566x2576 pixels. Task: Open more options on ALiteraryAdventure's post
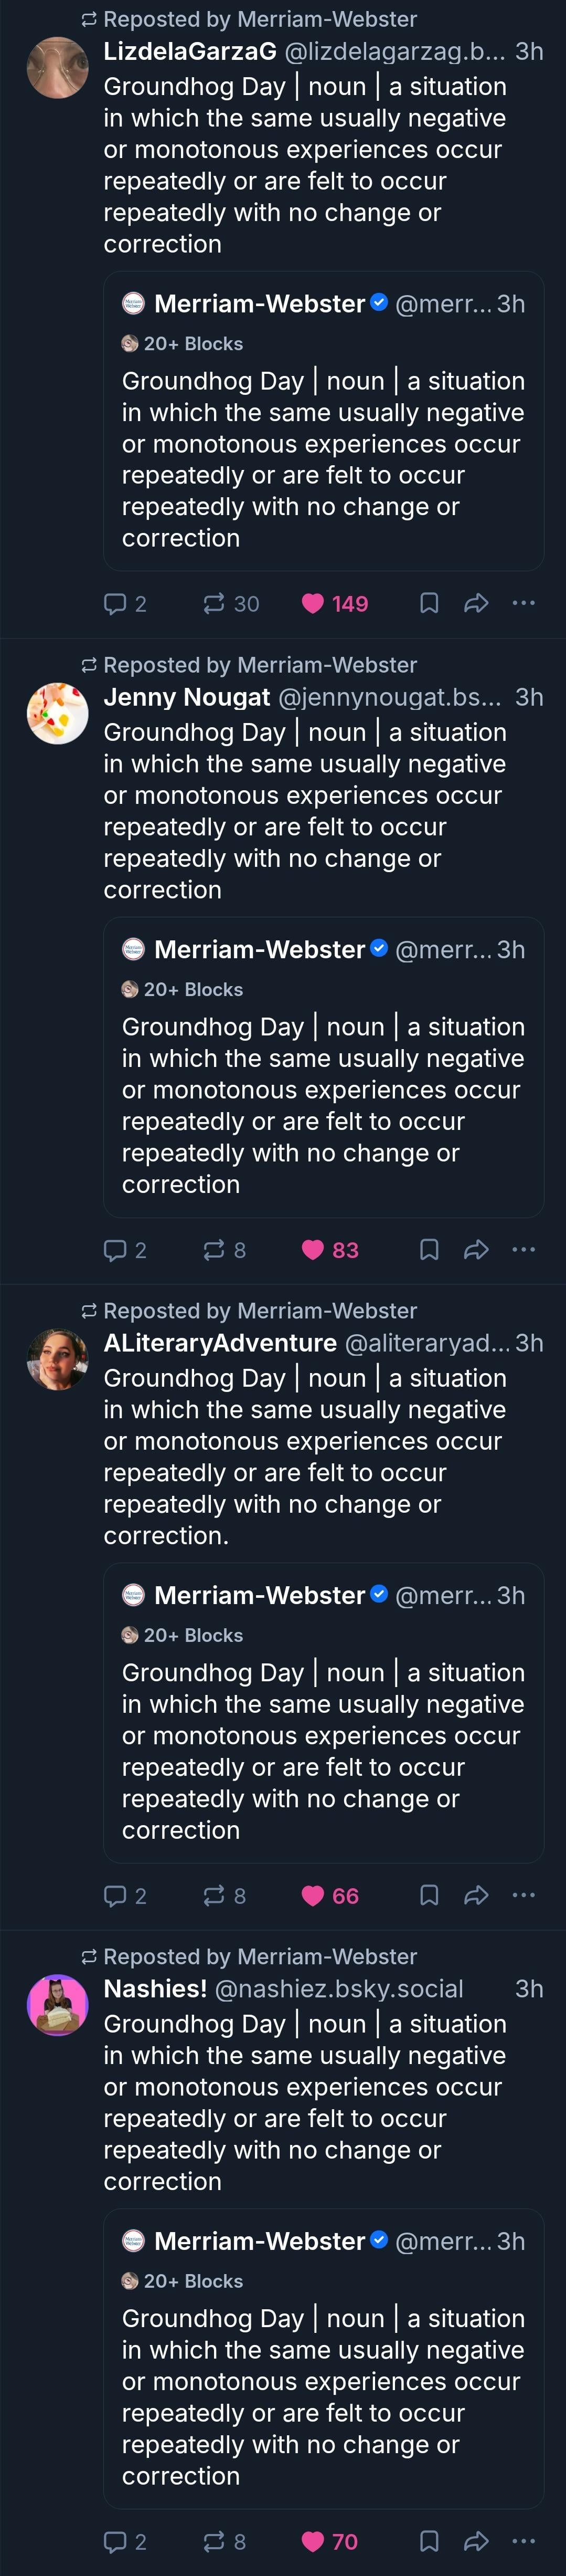[x=524, y=1895]
